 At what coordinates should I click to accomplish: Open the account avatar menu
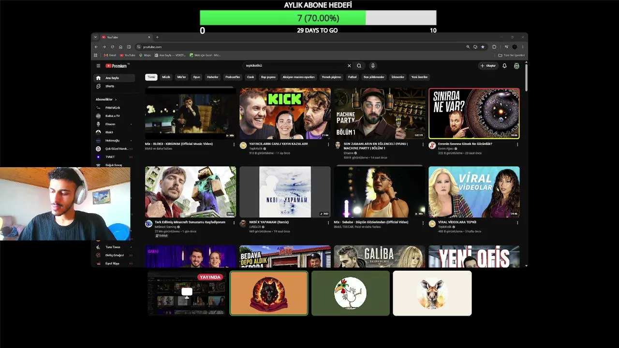pos(516,66)
